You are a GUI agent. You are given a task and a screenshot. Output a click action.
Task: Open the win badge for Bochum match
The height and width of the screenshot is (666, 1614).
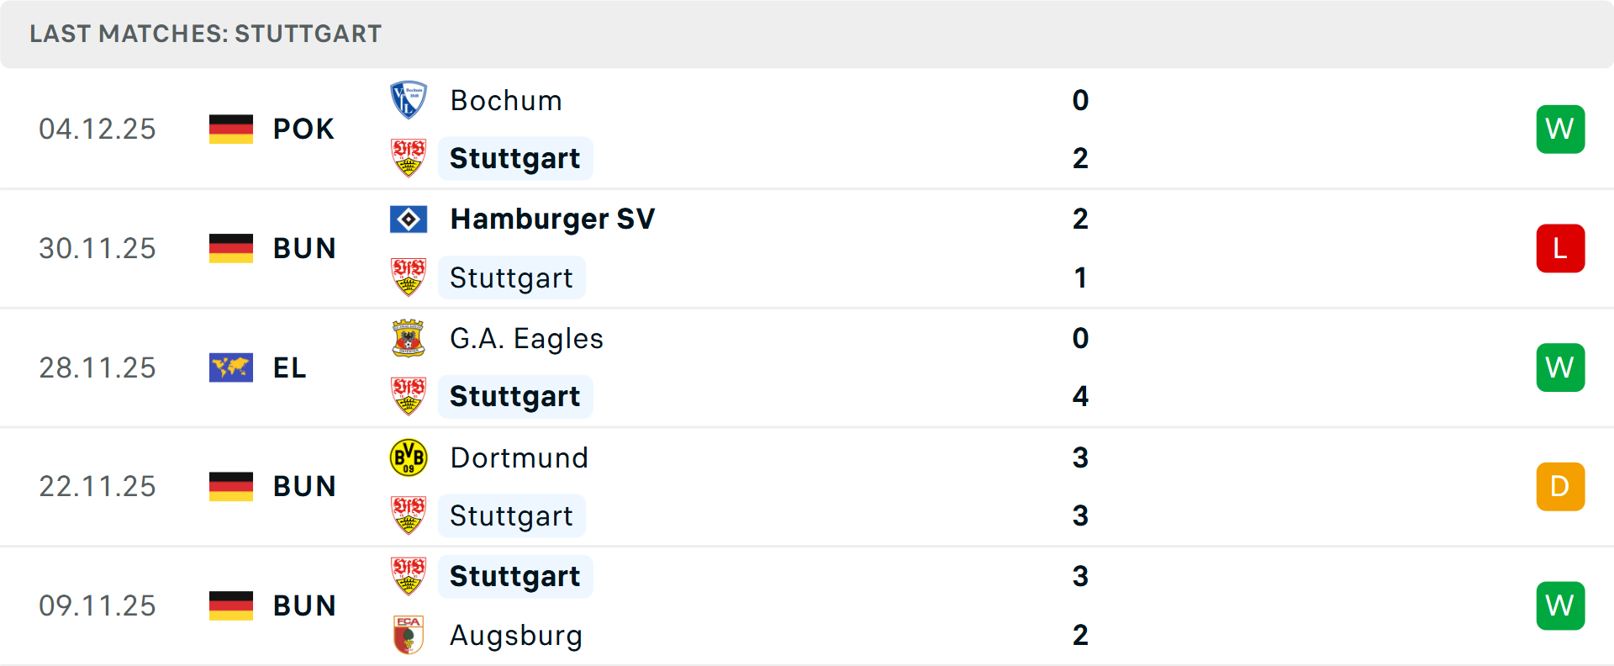click(x=1560, y=129)
